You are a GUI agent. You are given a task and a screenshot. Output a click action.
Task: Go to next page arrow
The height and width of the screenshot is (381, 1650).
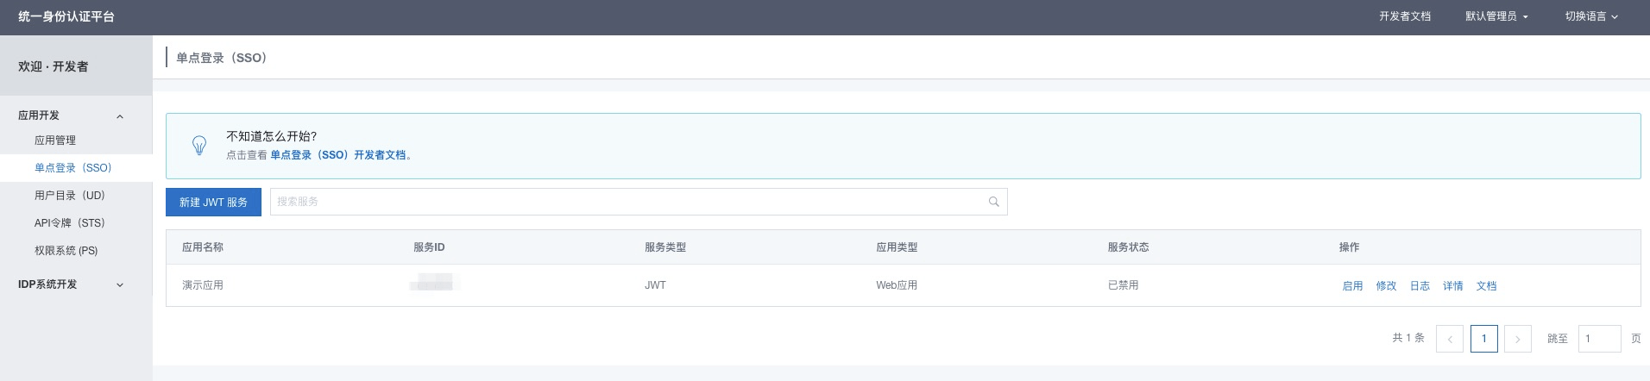point(1517,339)
